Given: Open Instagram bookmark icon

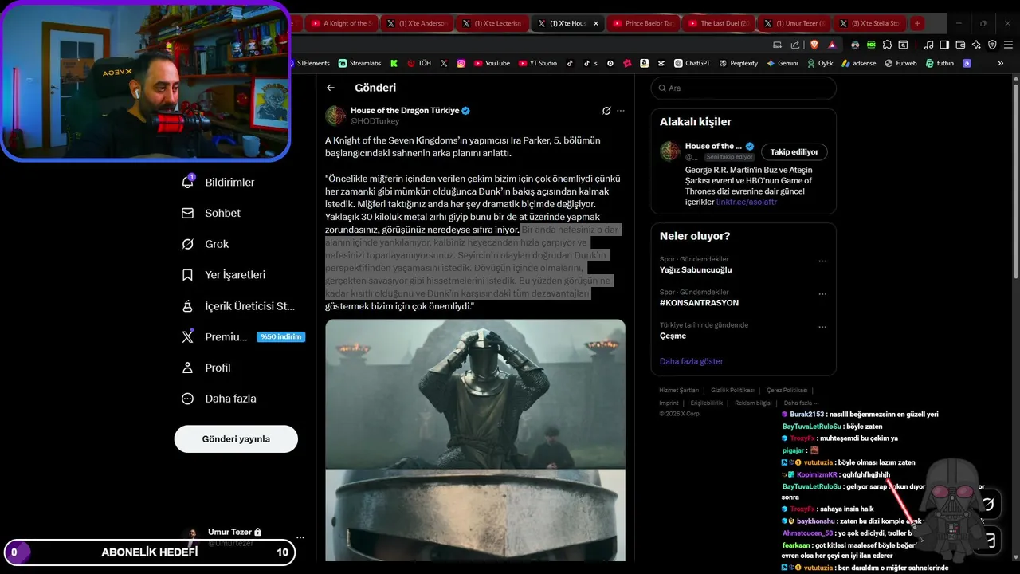Looking at the screenshot, I should (x=461, y=63).
